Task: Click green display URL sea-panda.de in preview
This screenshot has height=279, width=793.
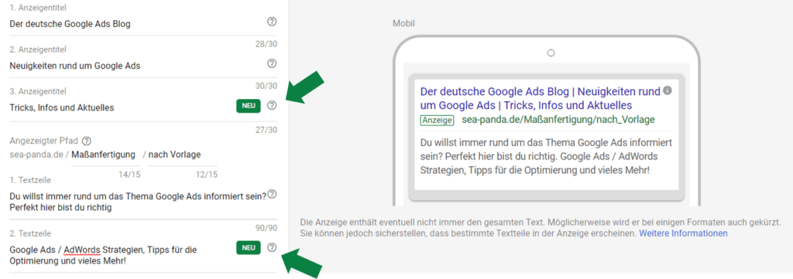Action: pos(558,120)
